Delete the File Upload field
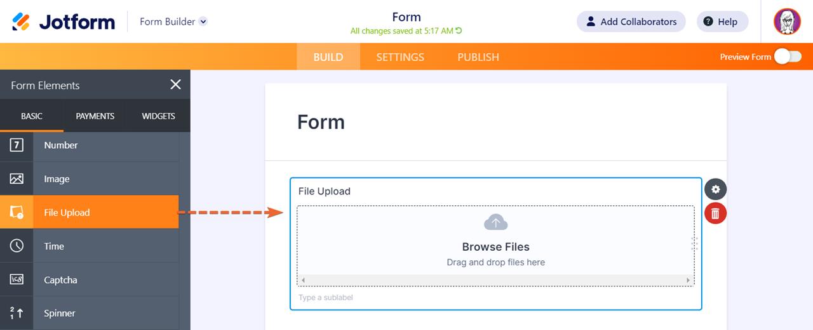 coord(716,213)
